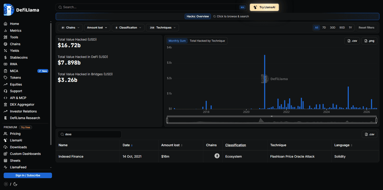Click the Hacks: Overview breadcrumb tab
Viewport: 383px width, 190px height.
[x=198, y=16]
